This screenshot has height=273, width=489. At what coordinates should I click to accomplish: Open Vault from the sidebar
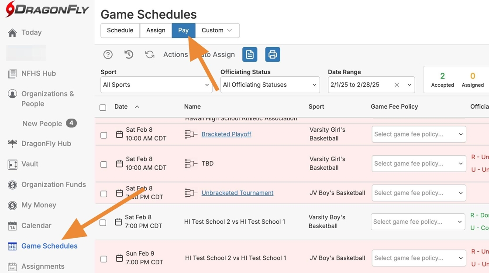(x=30, y=164)
